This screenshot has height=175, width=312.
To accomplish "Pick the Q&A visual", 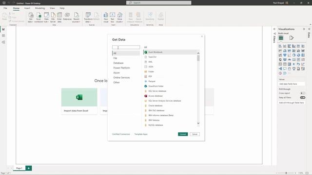I will click(x=285, y=69).
